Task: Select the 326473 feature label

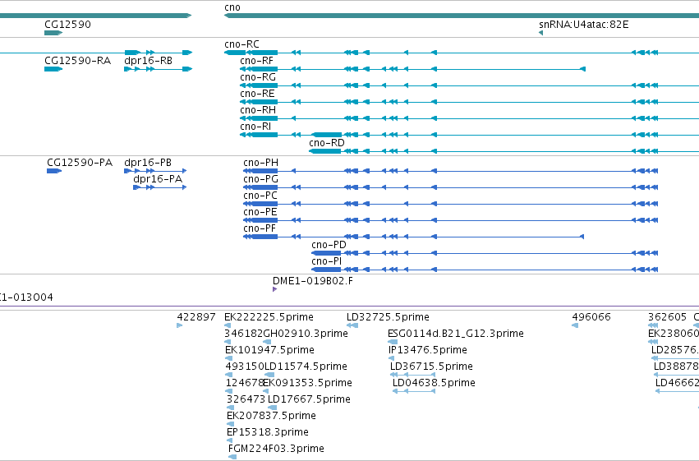Action: pos(246,400)
